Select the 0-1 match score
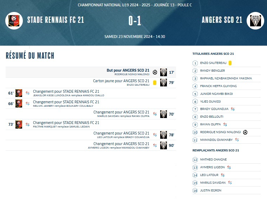Screen dimensions: 267x202 135,21
